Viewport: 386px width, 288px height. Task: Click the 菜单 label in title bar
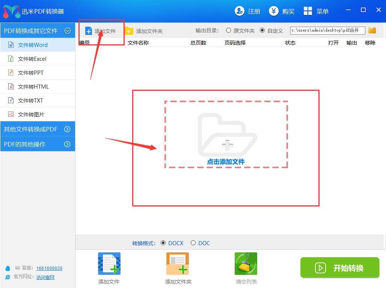323,11
